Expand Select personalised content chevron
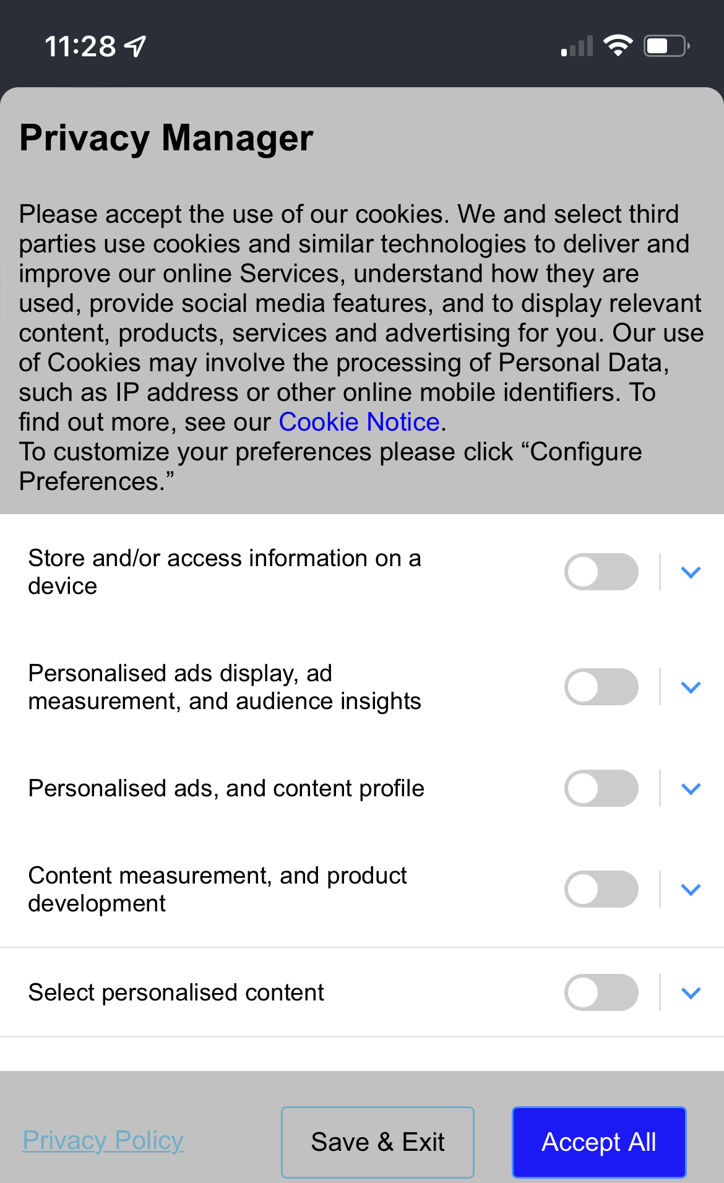Screen dimensions: 724x1183 (x=691, y=993)
